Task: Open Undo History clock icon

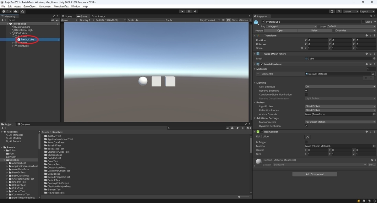Action: click(332, 11)
